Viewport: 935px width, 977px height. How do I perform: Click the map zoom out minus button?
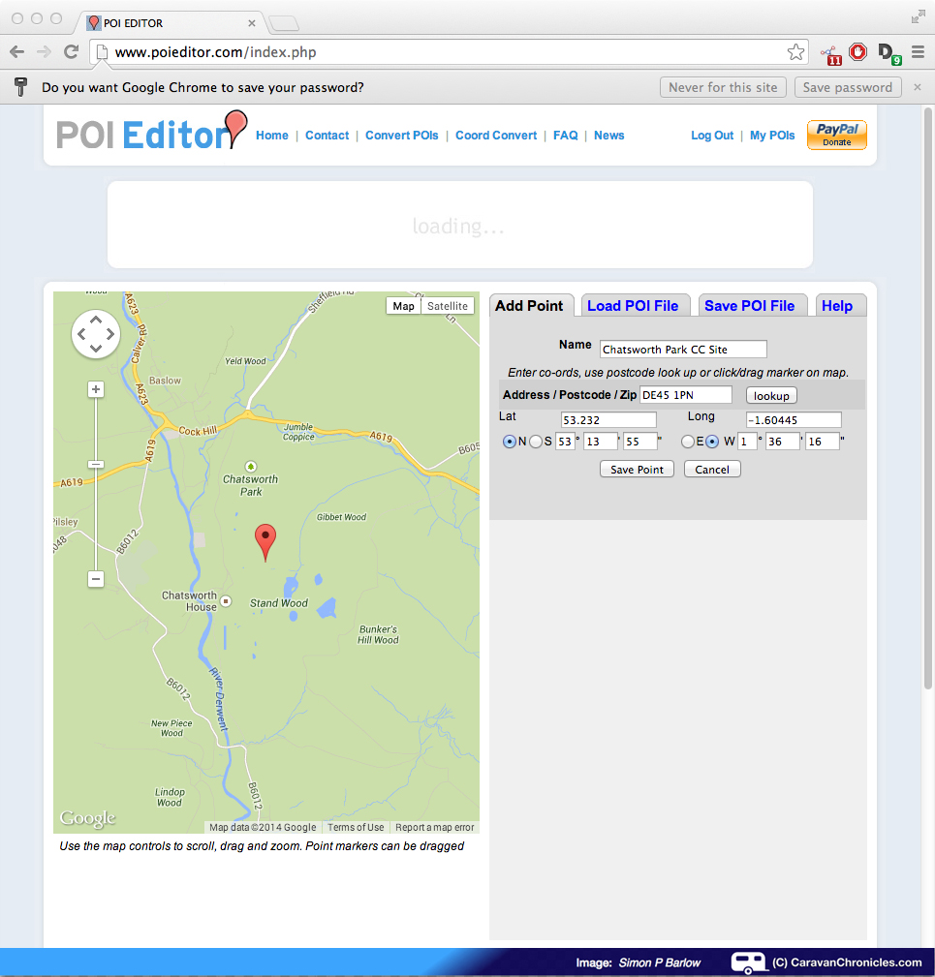click(x=96, y=579)
